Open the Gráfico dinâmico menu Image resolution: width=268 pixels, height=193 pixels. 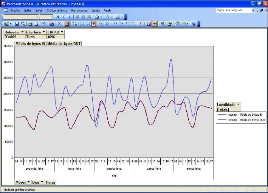pyautogui.click(x=57, y=11)
